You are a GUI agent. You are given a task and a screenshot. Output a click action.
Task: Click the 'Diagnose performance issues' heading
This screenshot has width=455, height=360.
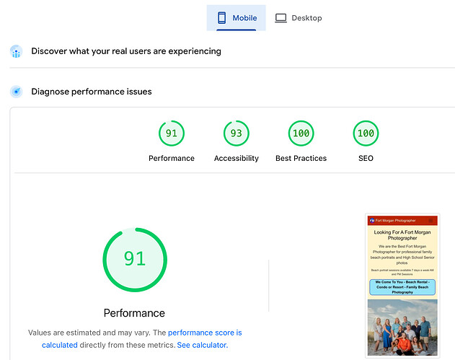tap(92, 92)
